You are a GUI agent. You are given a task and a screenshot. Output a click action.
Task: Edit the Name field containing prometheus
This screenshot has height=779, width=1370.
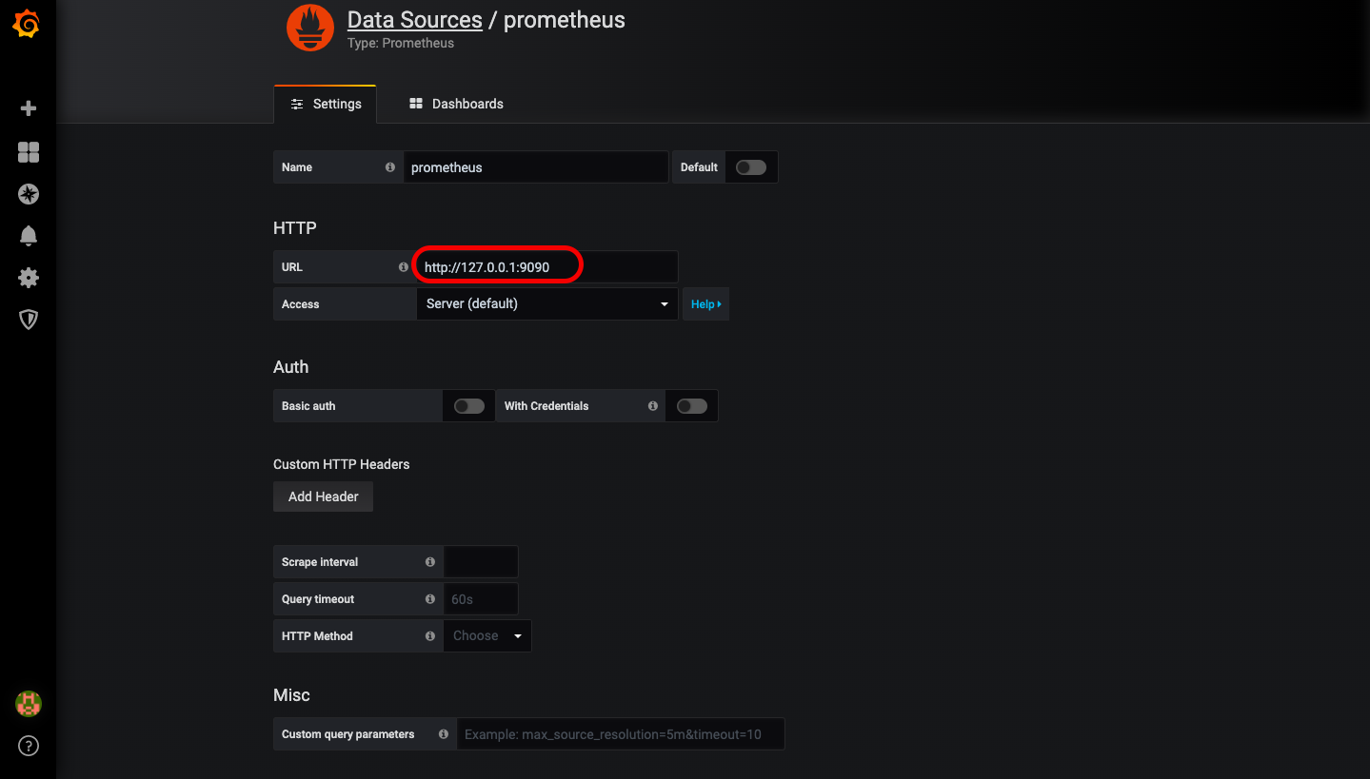tap(535, 167)
